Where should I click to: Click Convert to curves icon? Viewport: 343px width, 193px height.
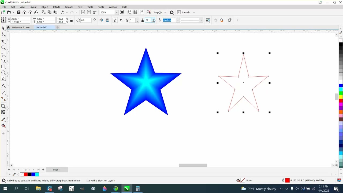click(x=230, y=20)
